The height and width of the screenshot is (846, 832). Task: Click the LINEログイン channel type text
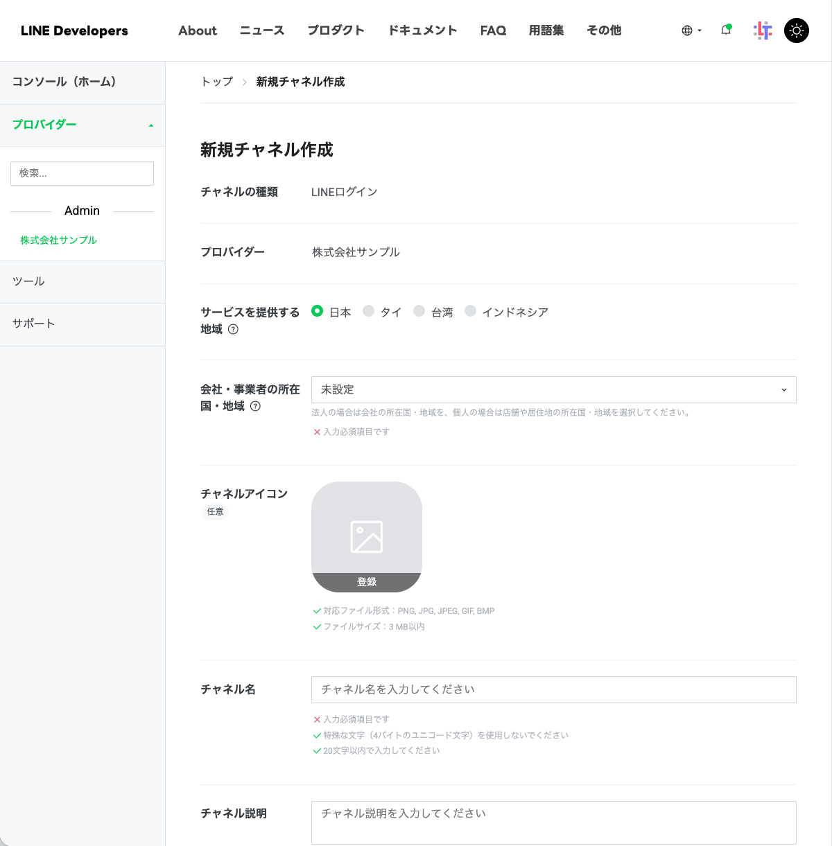pos(345,192)
